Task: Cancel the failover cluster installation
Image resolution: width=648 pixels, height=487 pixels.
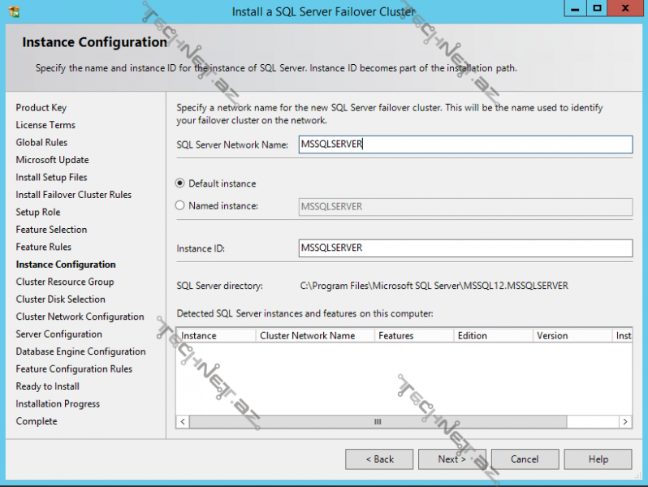Action: (x=525, y=459)
